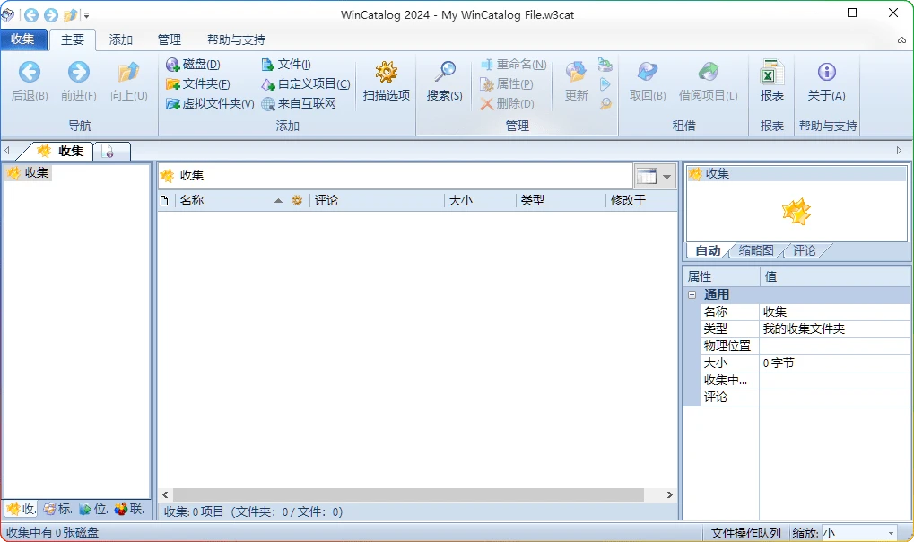Image resolution: width=914 pixels, height=542 pixels.
Task: Open the 搜索 (Search) tool
Action: 444,82
